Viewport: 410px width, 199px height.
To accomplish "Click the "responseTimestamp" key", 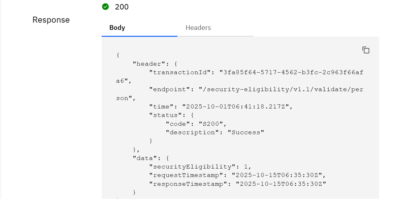I will [188, 184].
